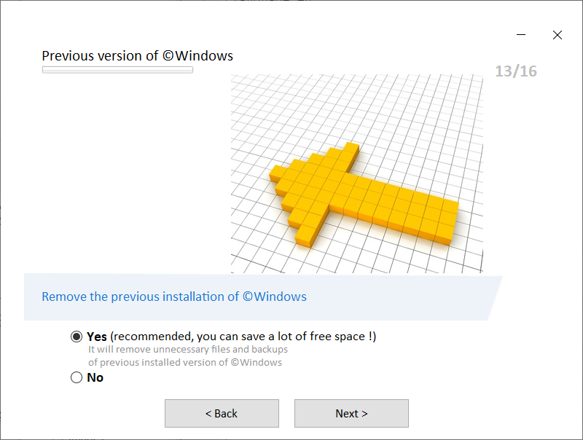The width and height of the screenshot is (583, 440).
Task: Click the light blue banner's slanted right end
Action: coord(494,298)
